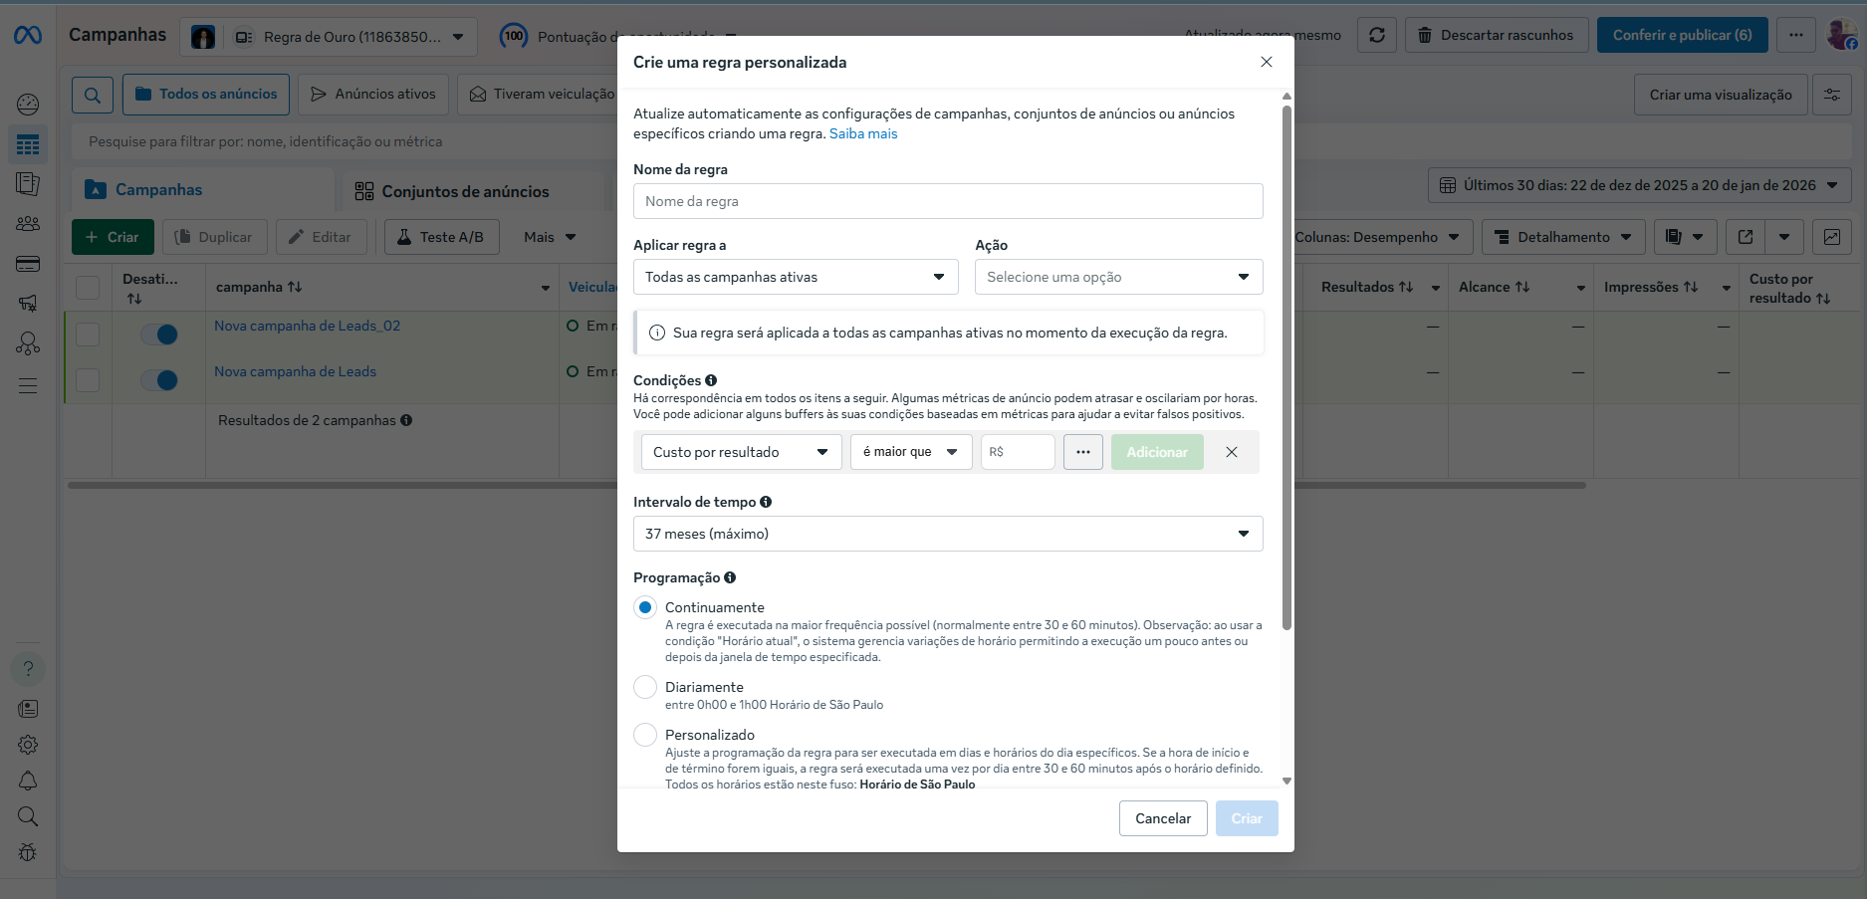Tick the checkbox for Nova campanha de Leads
Image resolution: width=1867 pixels, height=899 pixels.
tap(88, 380)
